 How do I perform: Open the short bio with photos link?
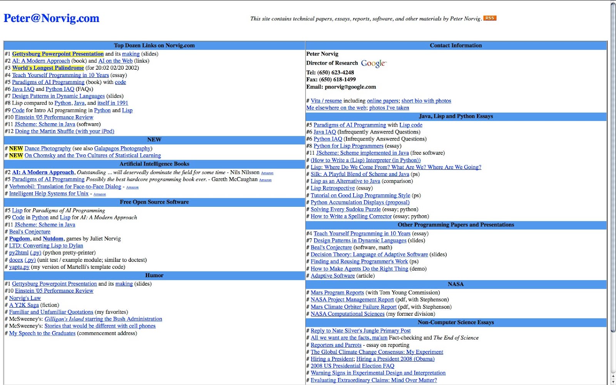426,101
